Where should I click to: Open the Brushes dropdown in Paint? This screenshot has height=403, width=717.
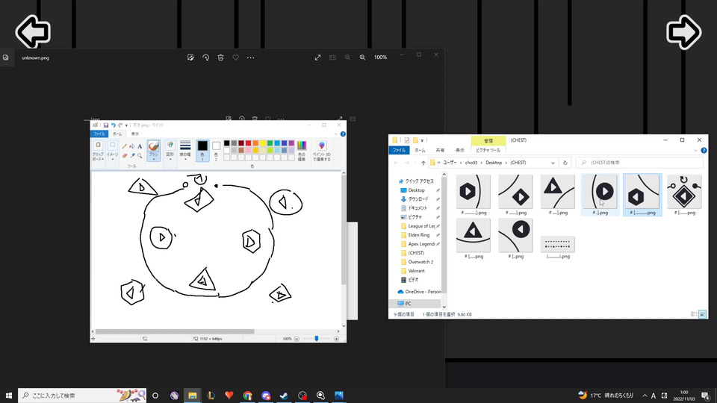coord(154,151)
